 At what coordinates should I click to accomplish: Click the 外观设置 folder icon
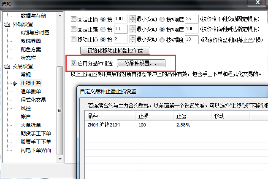pos(7,24)
